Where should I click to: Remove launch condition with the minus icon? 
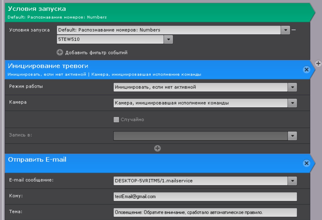click(x=294, y=30)
